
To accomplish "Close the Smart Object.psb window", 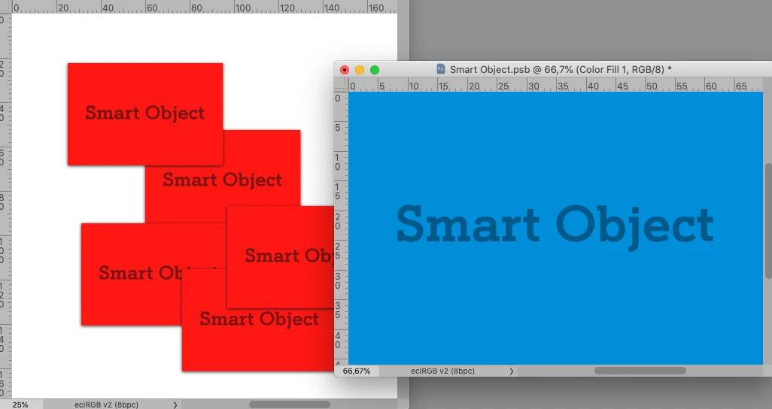I will [x=345, y=70].
